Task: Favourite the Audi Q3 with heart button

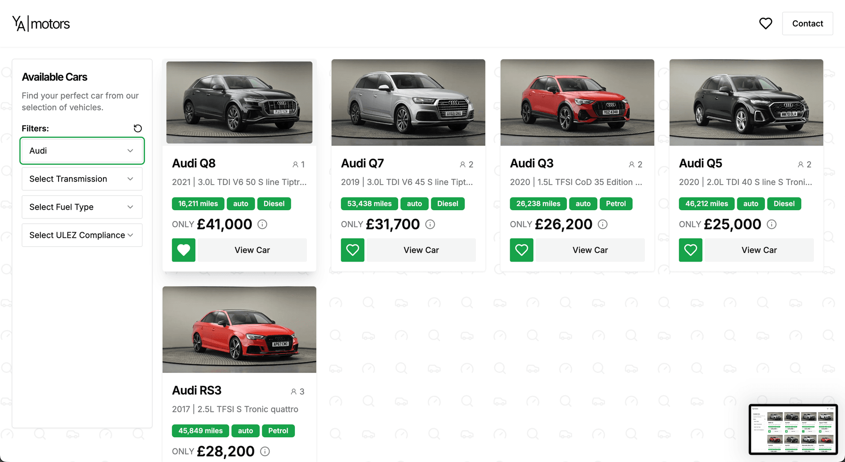Action: [x=522, y=250]
